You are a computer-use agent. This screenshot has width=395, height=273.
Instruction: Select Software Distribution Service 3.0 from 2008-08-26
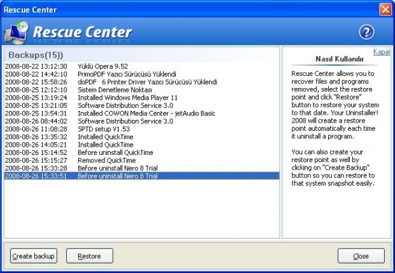(x=142, y=121)
